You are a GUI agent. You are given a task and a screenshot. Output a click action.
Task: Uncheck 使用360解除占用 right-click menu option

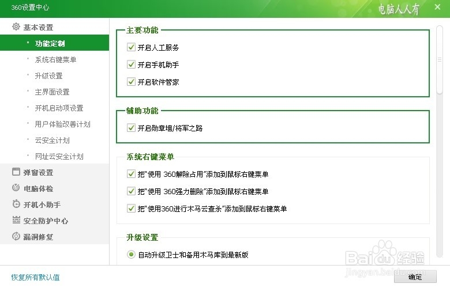click(x=131, y=174)
